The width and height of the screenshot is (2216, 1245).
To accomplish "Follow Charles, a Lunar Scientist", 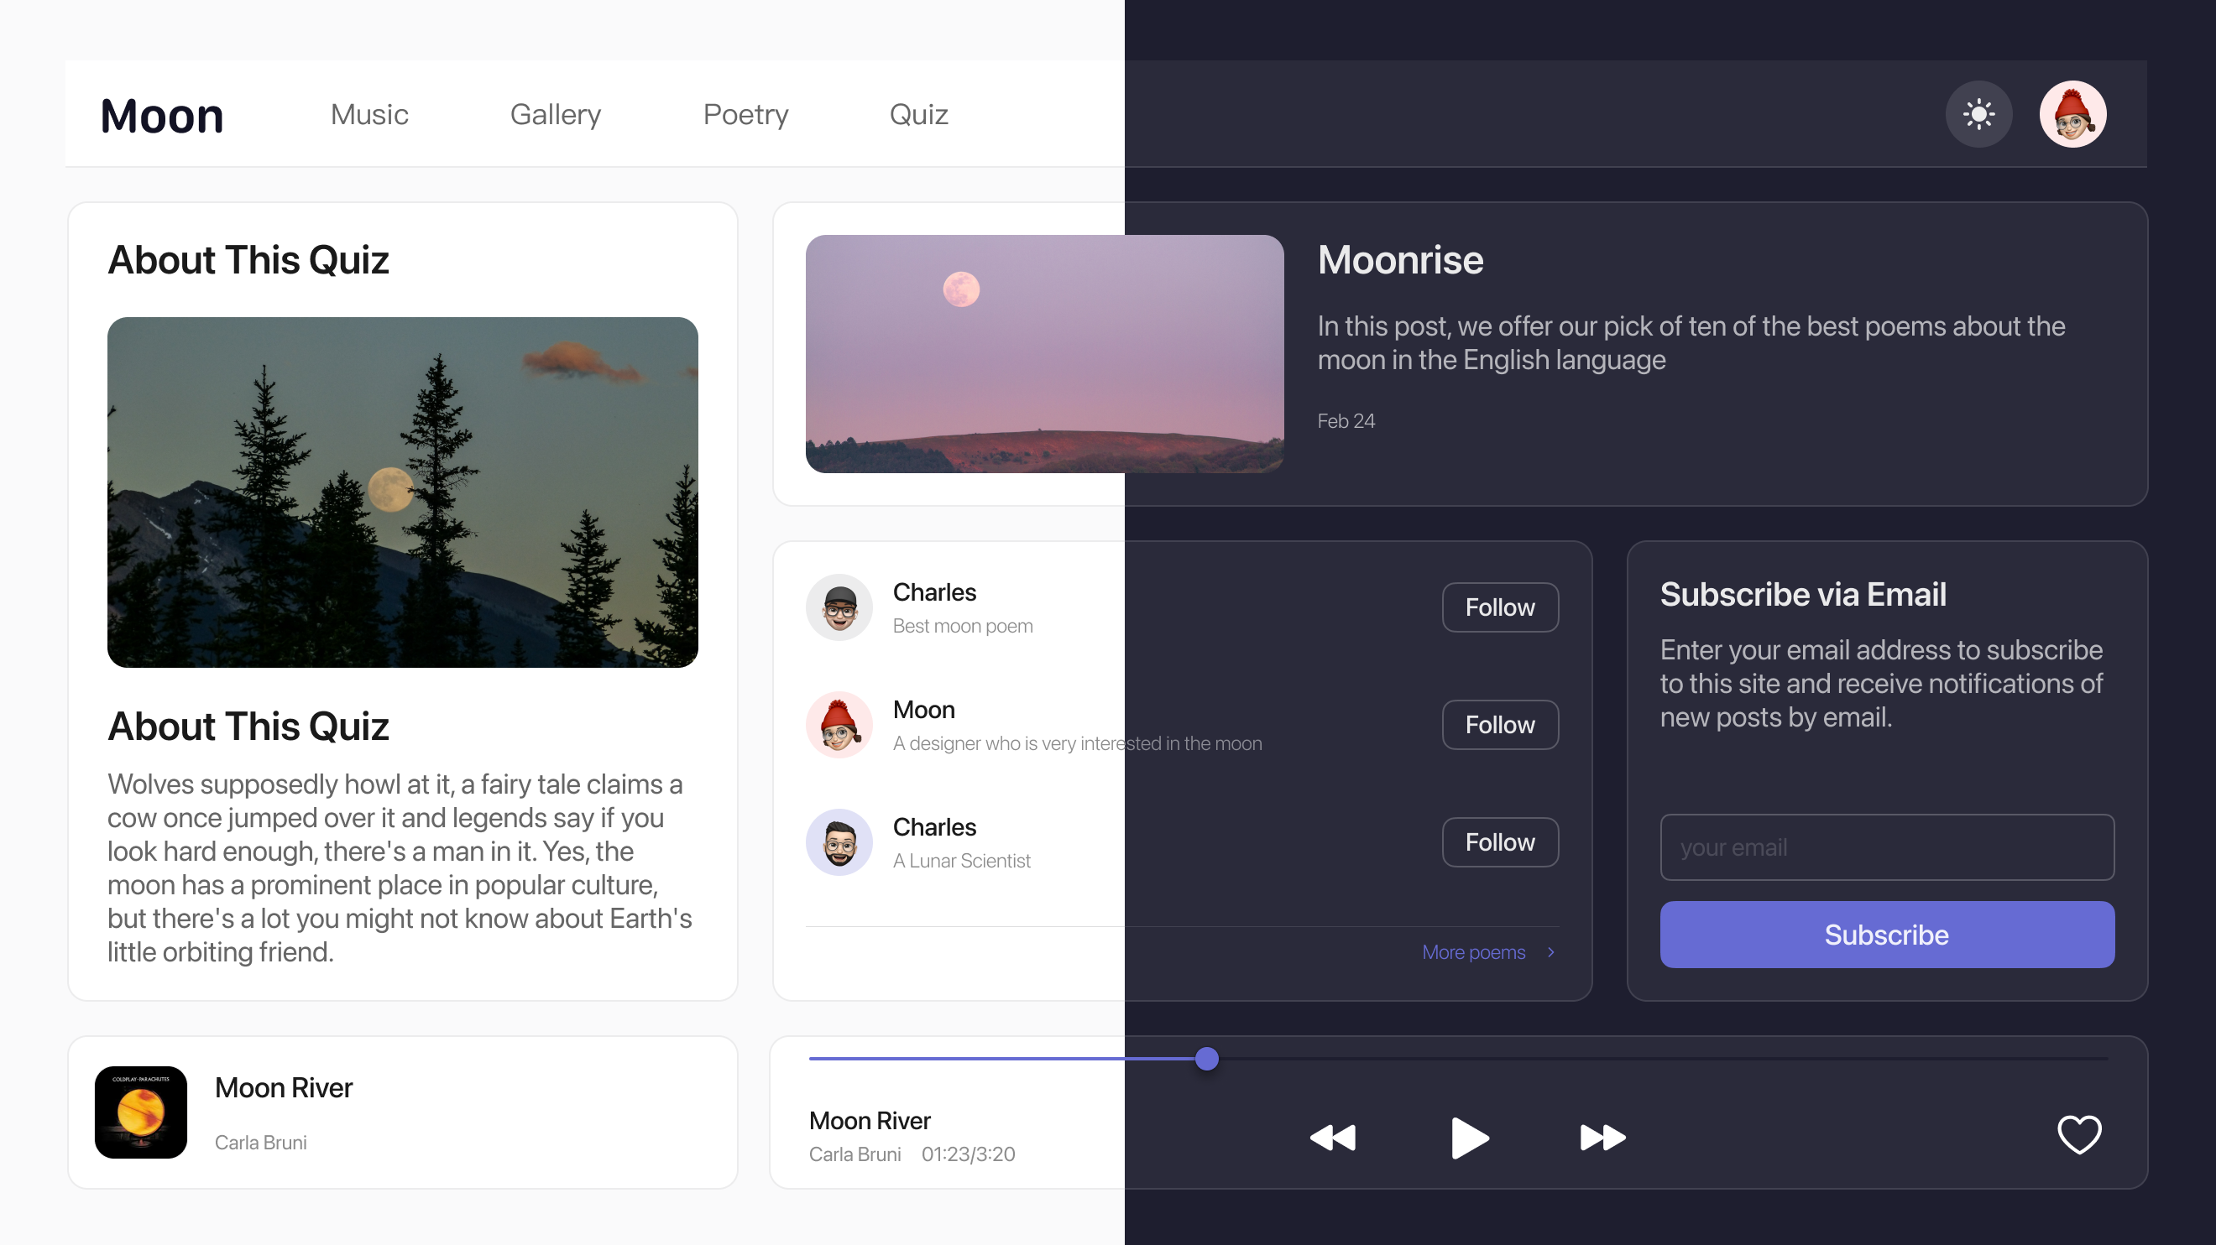I will tap(1499, 841).
